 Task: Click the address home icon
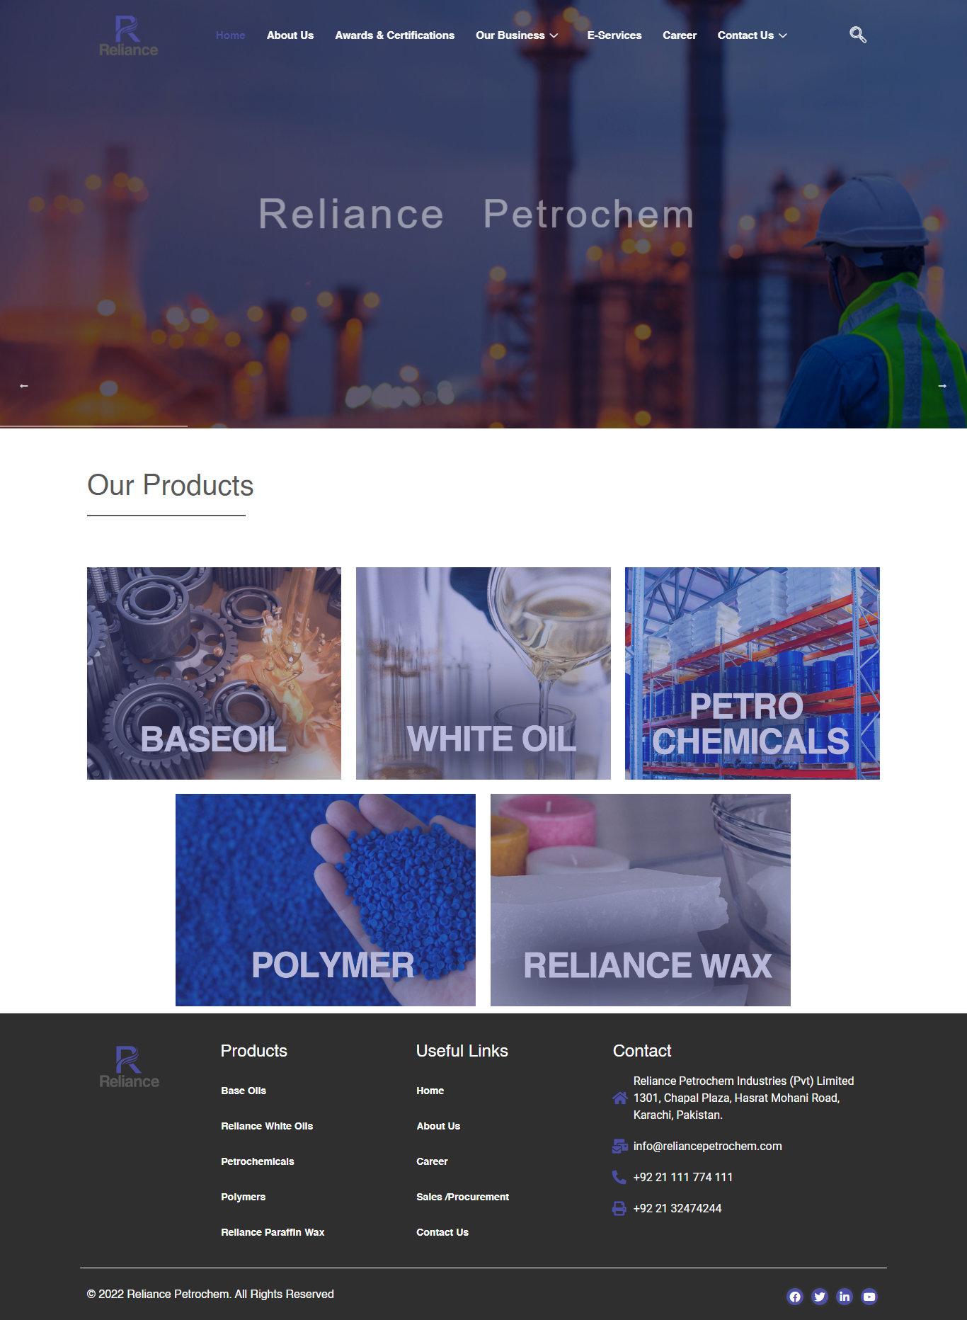click(x=619, y=1098)
